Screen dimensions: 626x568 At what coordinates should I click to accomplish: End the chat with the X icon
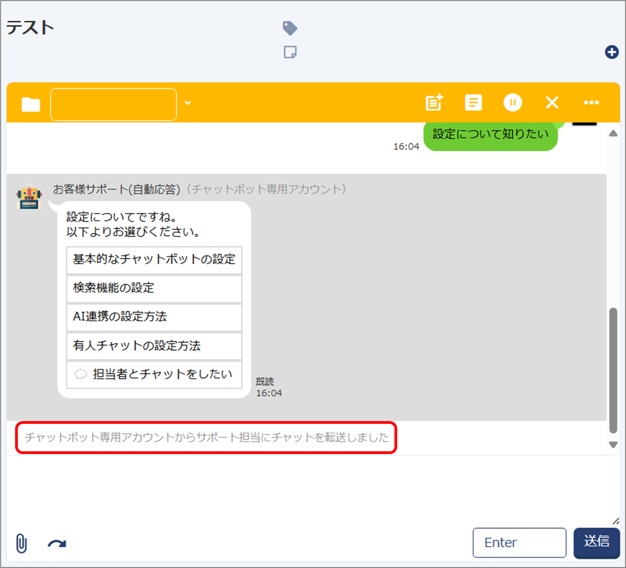pyautogui.click(x=552, y=103)
